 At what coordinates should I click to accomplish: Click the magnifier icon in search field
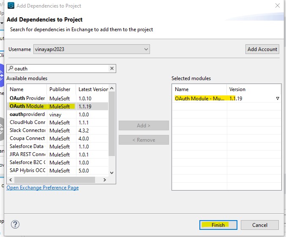pos(10,68)
